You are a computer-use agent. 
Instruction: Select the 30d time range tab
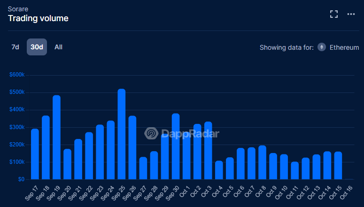tap(37, 47)
